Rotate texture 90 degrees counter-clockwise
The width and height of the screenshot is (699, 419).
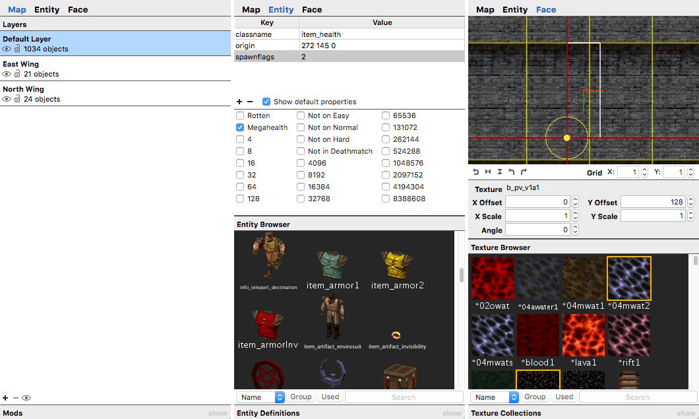(511, 172)
